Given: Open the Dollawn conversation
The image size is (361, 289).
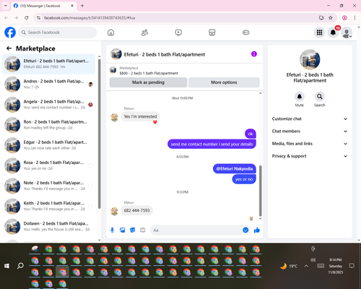Looking at the screenshot, I should point(48,226).
